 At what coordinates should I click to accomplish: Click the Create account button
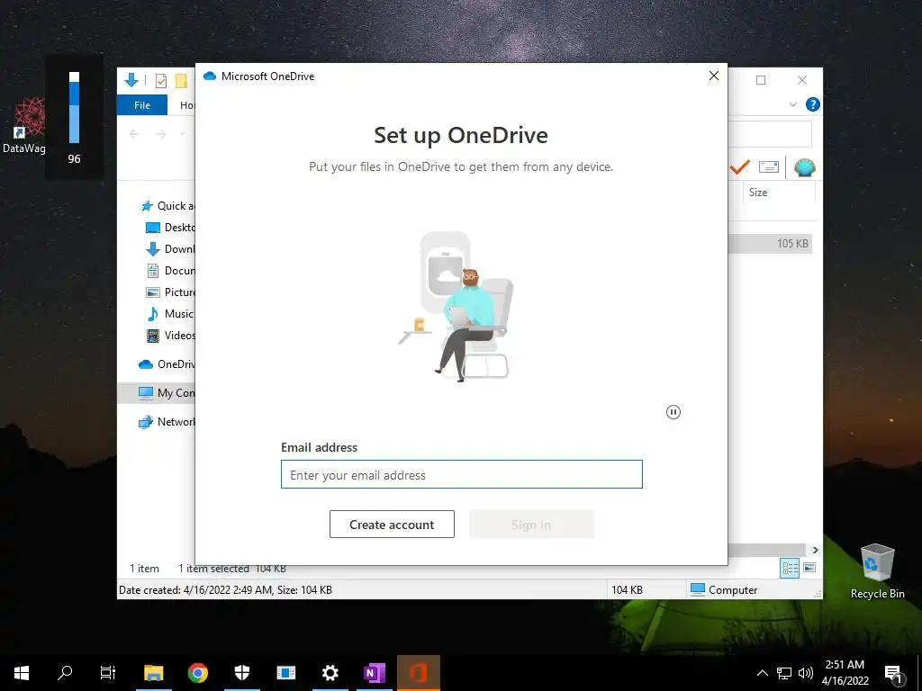tap(392, 525)
